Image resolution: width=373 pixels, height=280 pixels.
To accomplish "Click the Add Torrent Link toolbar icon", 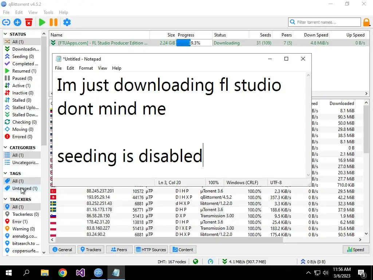I will click(x=6, y=22).
